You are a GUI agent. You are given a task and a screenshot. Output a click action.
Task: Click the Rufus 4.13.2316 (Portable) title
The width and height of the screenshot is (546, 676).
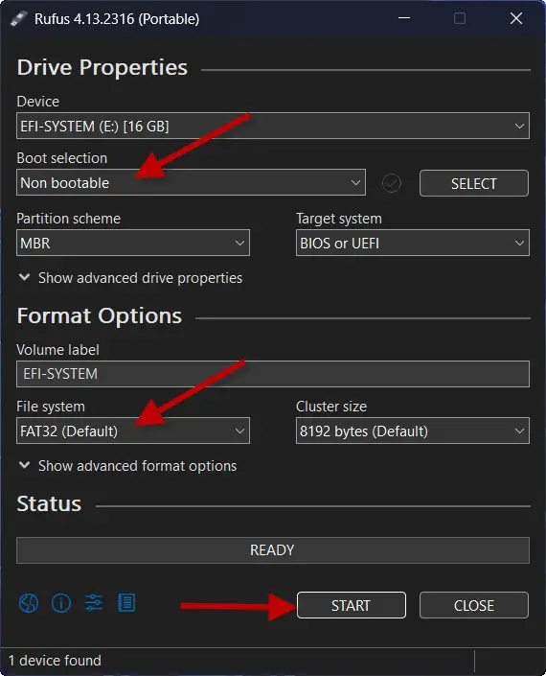117,19
